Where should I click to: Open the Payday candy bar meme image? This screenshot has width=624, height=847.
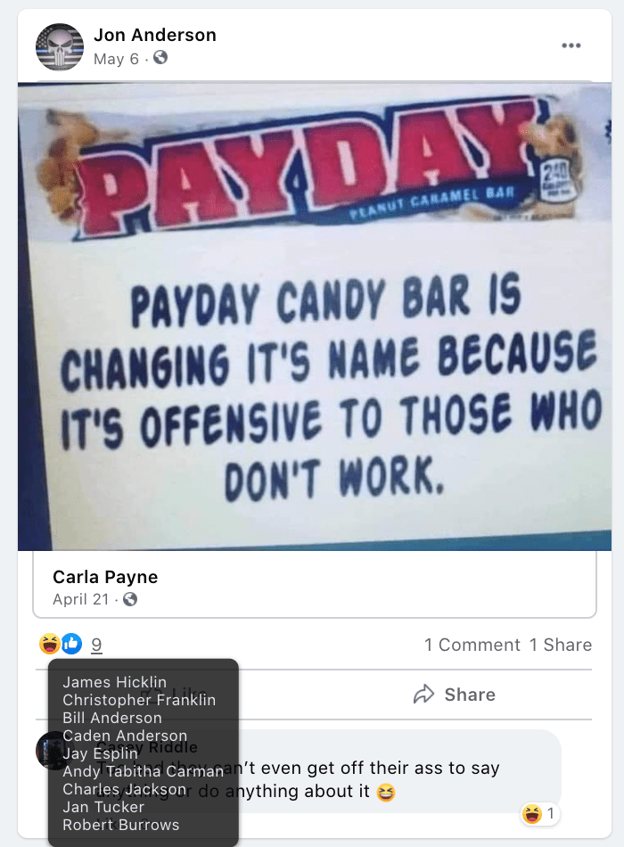point(315,317)
